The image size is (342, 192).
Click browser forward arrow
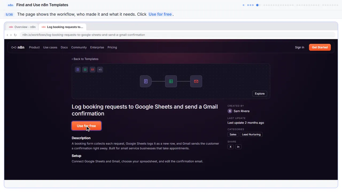tap(11, 35)
